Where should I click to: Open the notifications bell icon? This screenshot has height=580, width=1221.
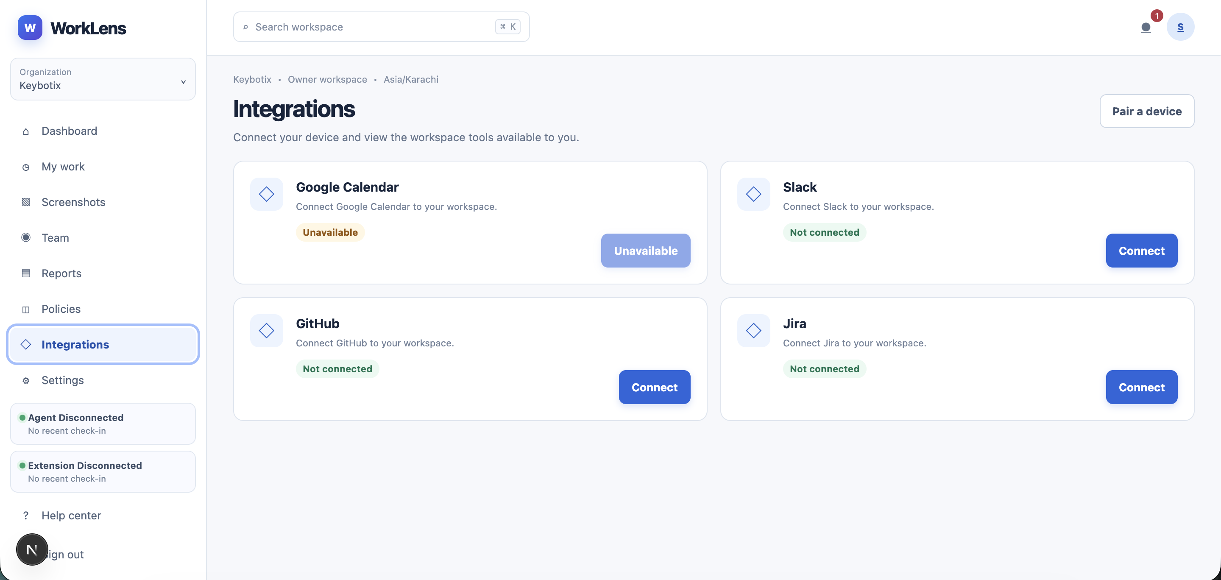(1146, 28)
